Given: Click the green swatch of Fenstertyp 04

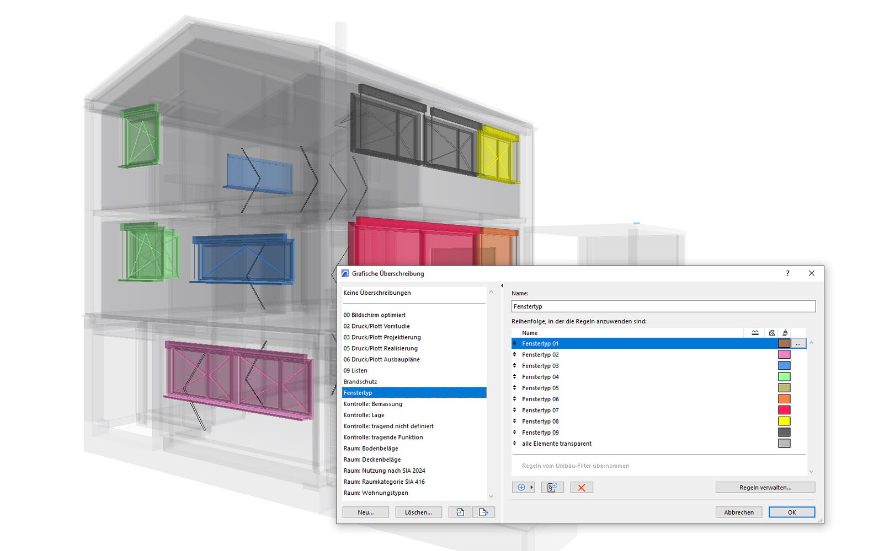Looking at the screenshot, I should point(784,377).
